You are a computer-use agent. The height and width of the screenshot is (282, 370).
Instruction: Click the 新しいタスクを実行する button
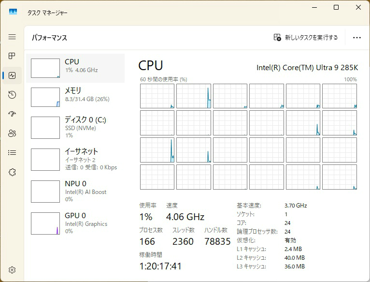click(x=306, y=37)
